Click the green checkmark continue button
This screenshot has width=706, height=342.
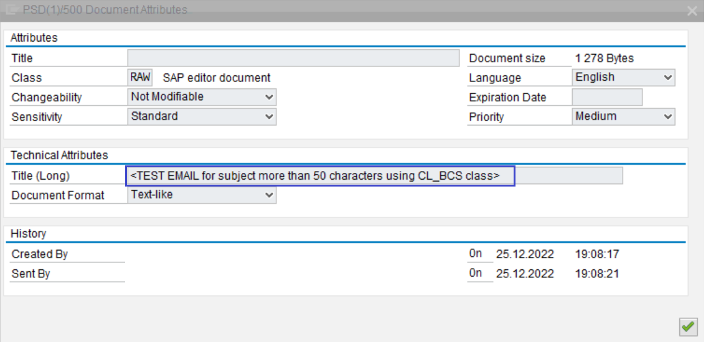click(x=687, y=326)
